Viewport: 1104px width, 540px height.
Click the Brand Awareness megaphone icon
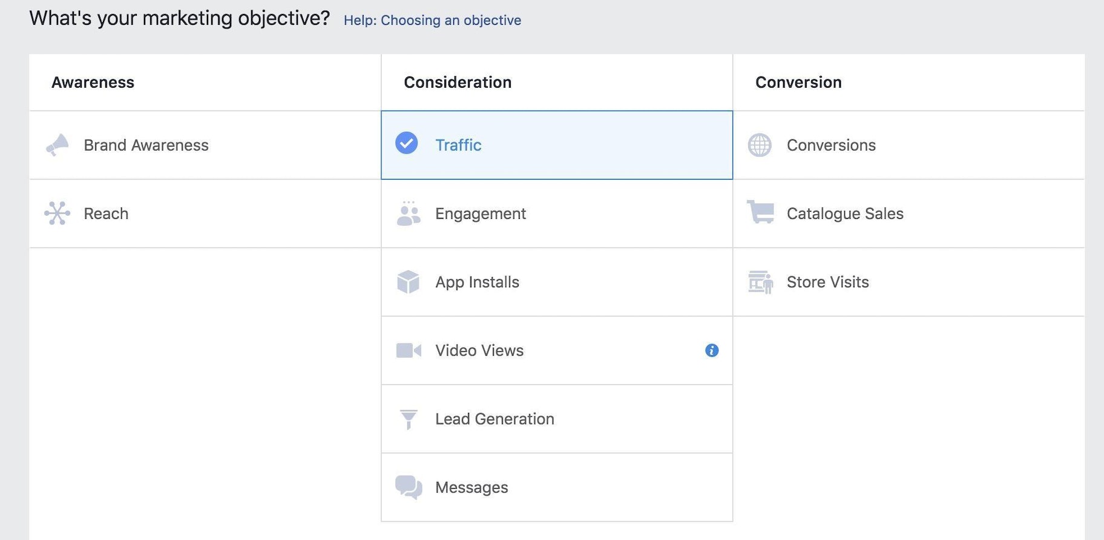[x=57, y=145]
